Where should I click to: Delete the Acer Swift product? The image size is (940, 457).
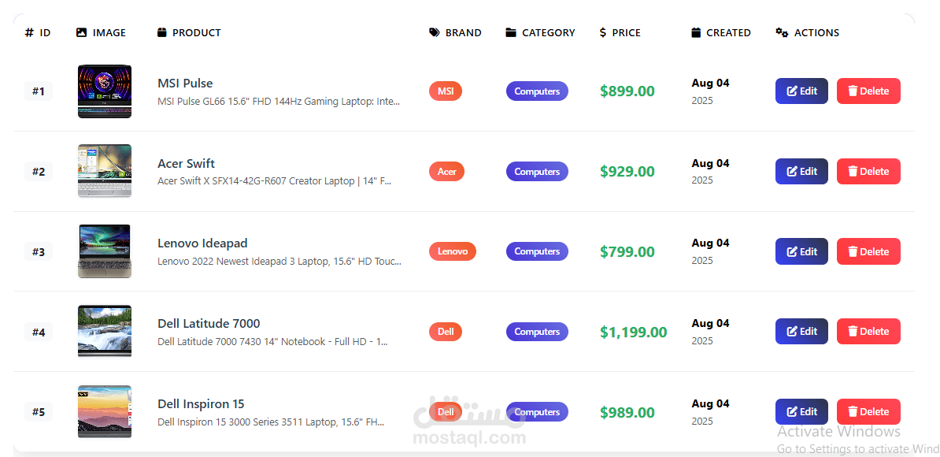868,172
